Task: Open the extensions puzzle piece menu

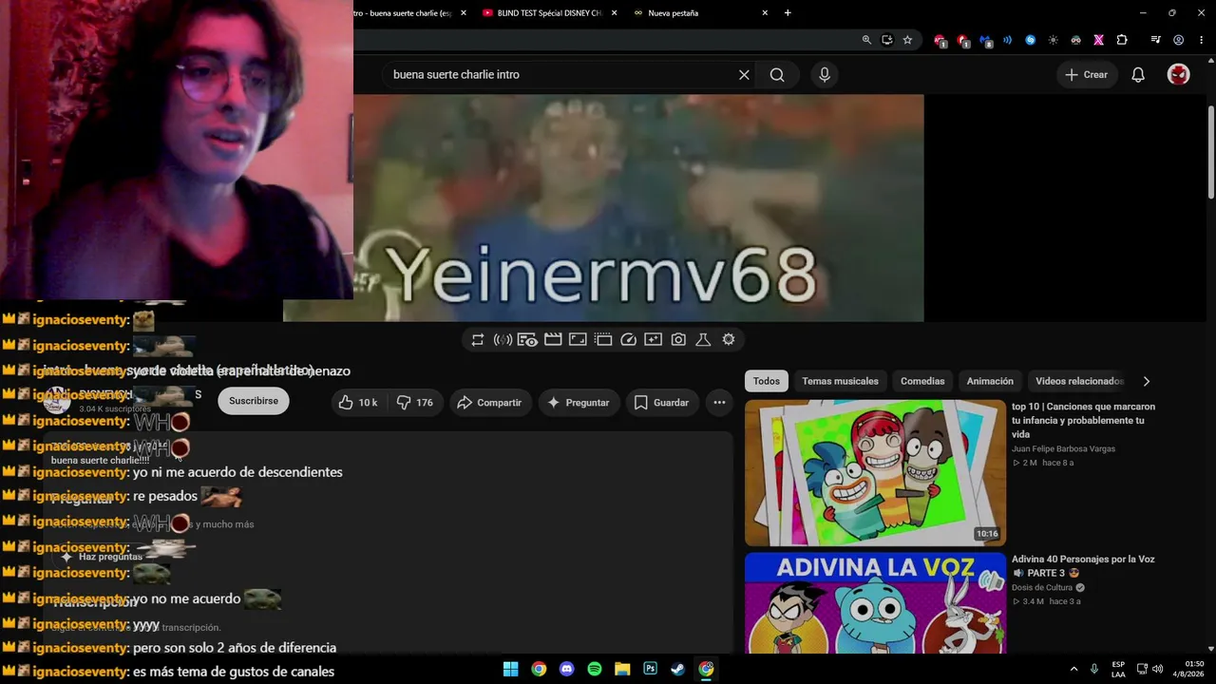Action: pos(1122,40)
